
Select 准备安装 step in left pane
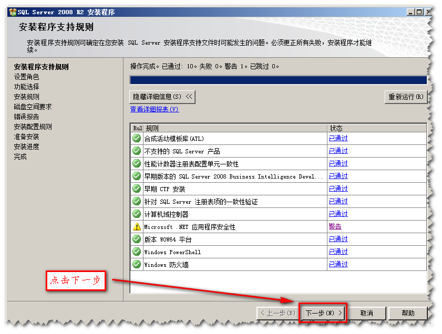26,137
